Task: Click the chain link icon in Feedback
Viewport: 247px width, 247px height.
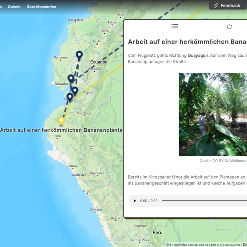Action: pyautogui.click(x=216, y=5)
